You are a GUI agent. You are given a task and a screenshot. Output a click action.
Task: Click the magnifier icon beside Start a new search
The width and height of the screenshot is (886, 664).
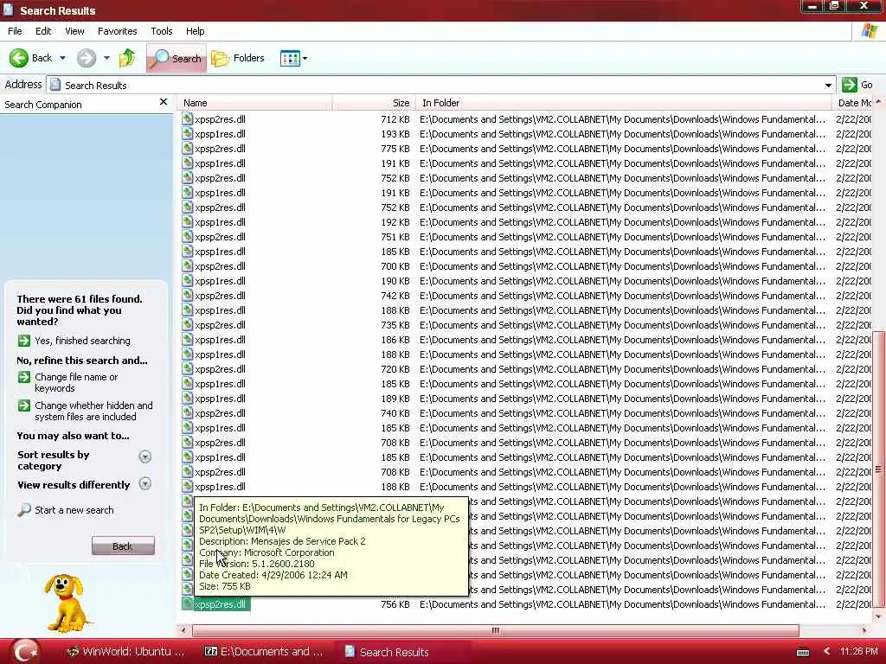(x=23, y=510)
